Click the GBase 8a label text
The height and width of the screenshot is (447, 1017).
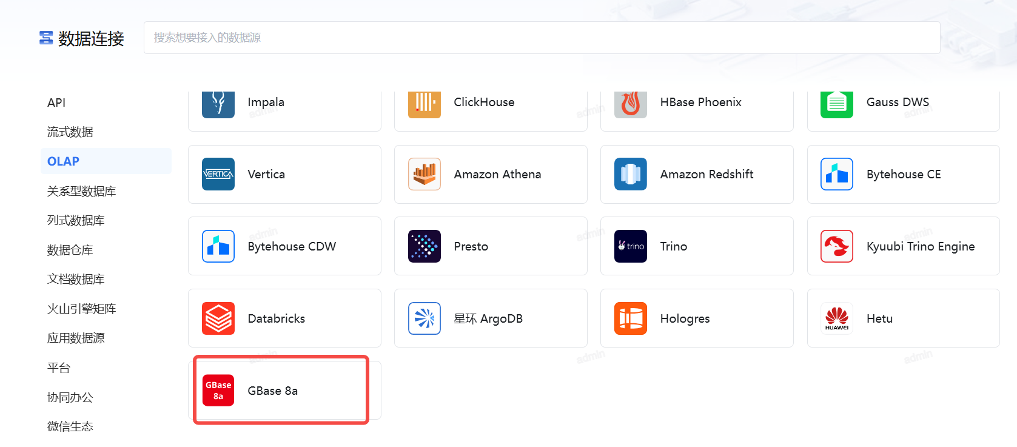(x=272, y=391)
